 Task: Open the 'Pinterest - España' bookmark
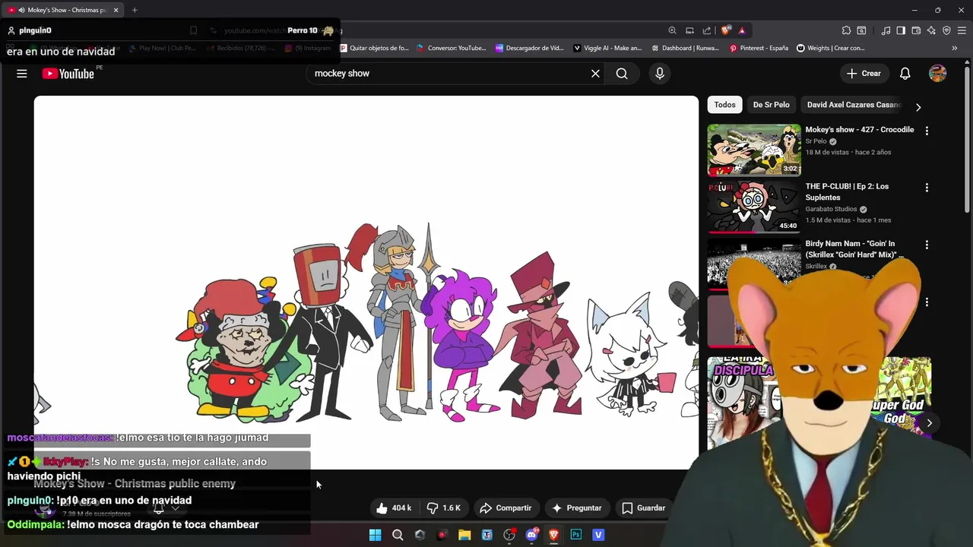click(x=759, y=48)
